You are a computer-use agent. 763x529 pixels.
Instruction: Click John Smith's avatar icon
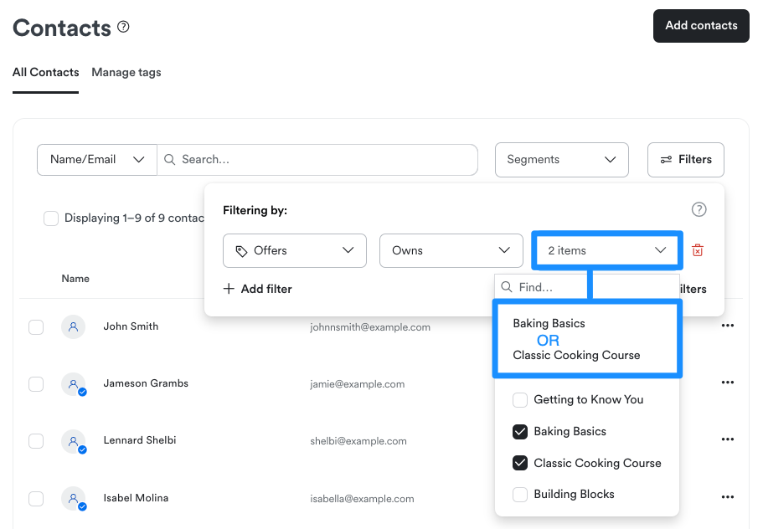73,326
